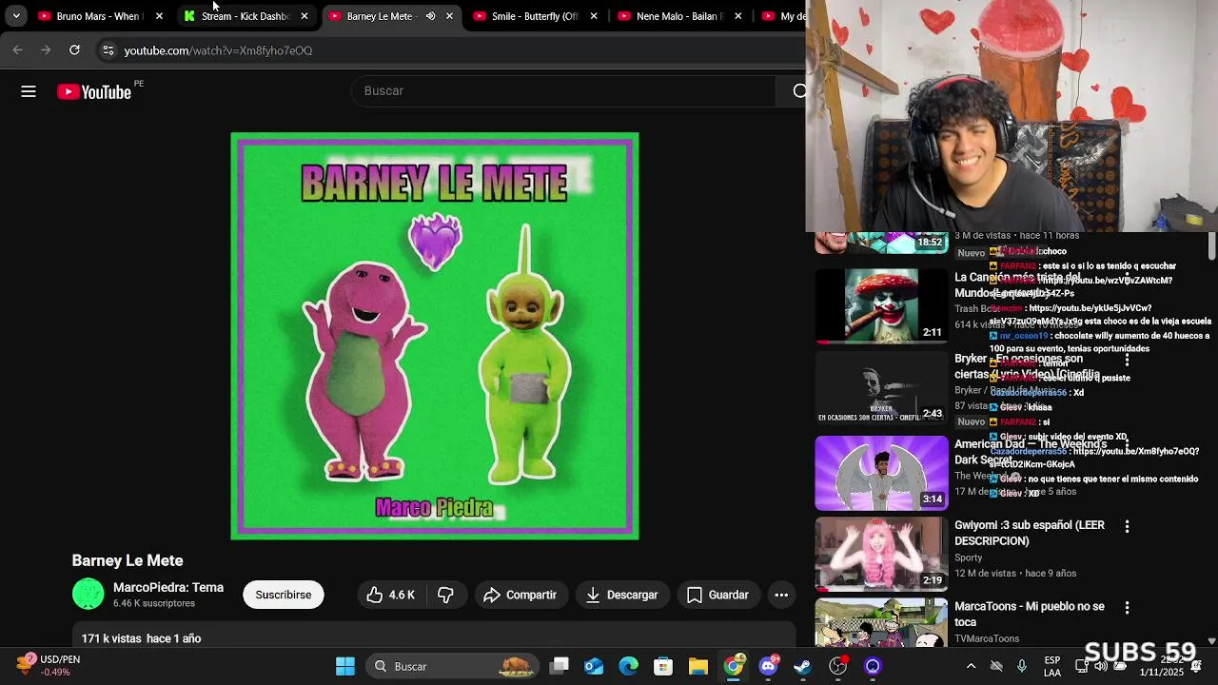Go back with the browser back arrow
This screenshot has height=685, width=1218.
click(17, 50)
